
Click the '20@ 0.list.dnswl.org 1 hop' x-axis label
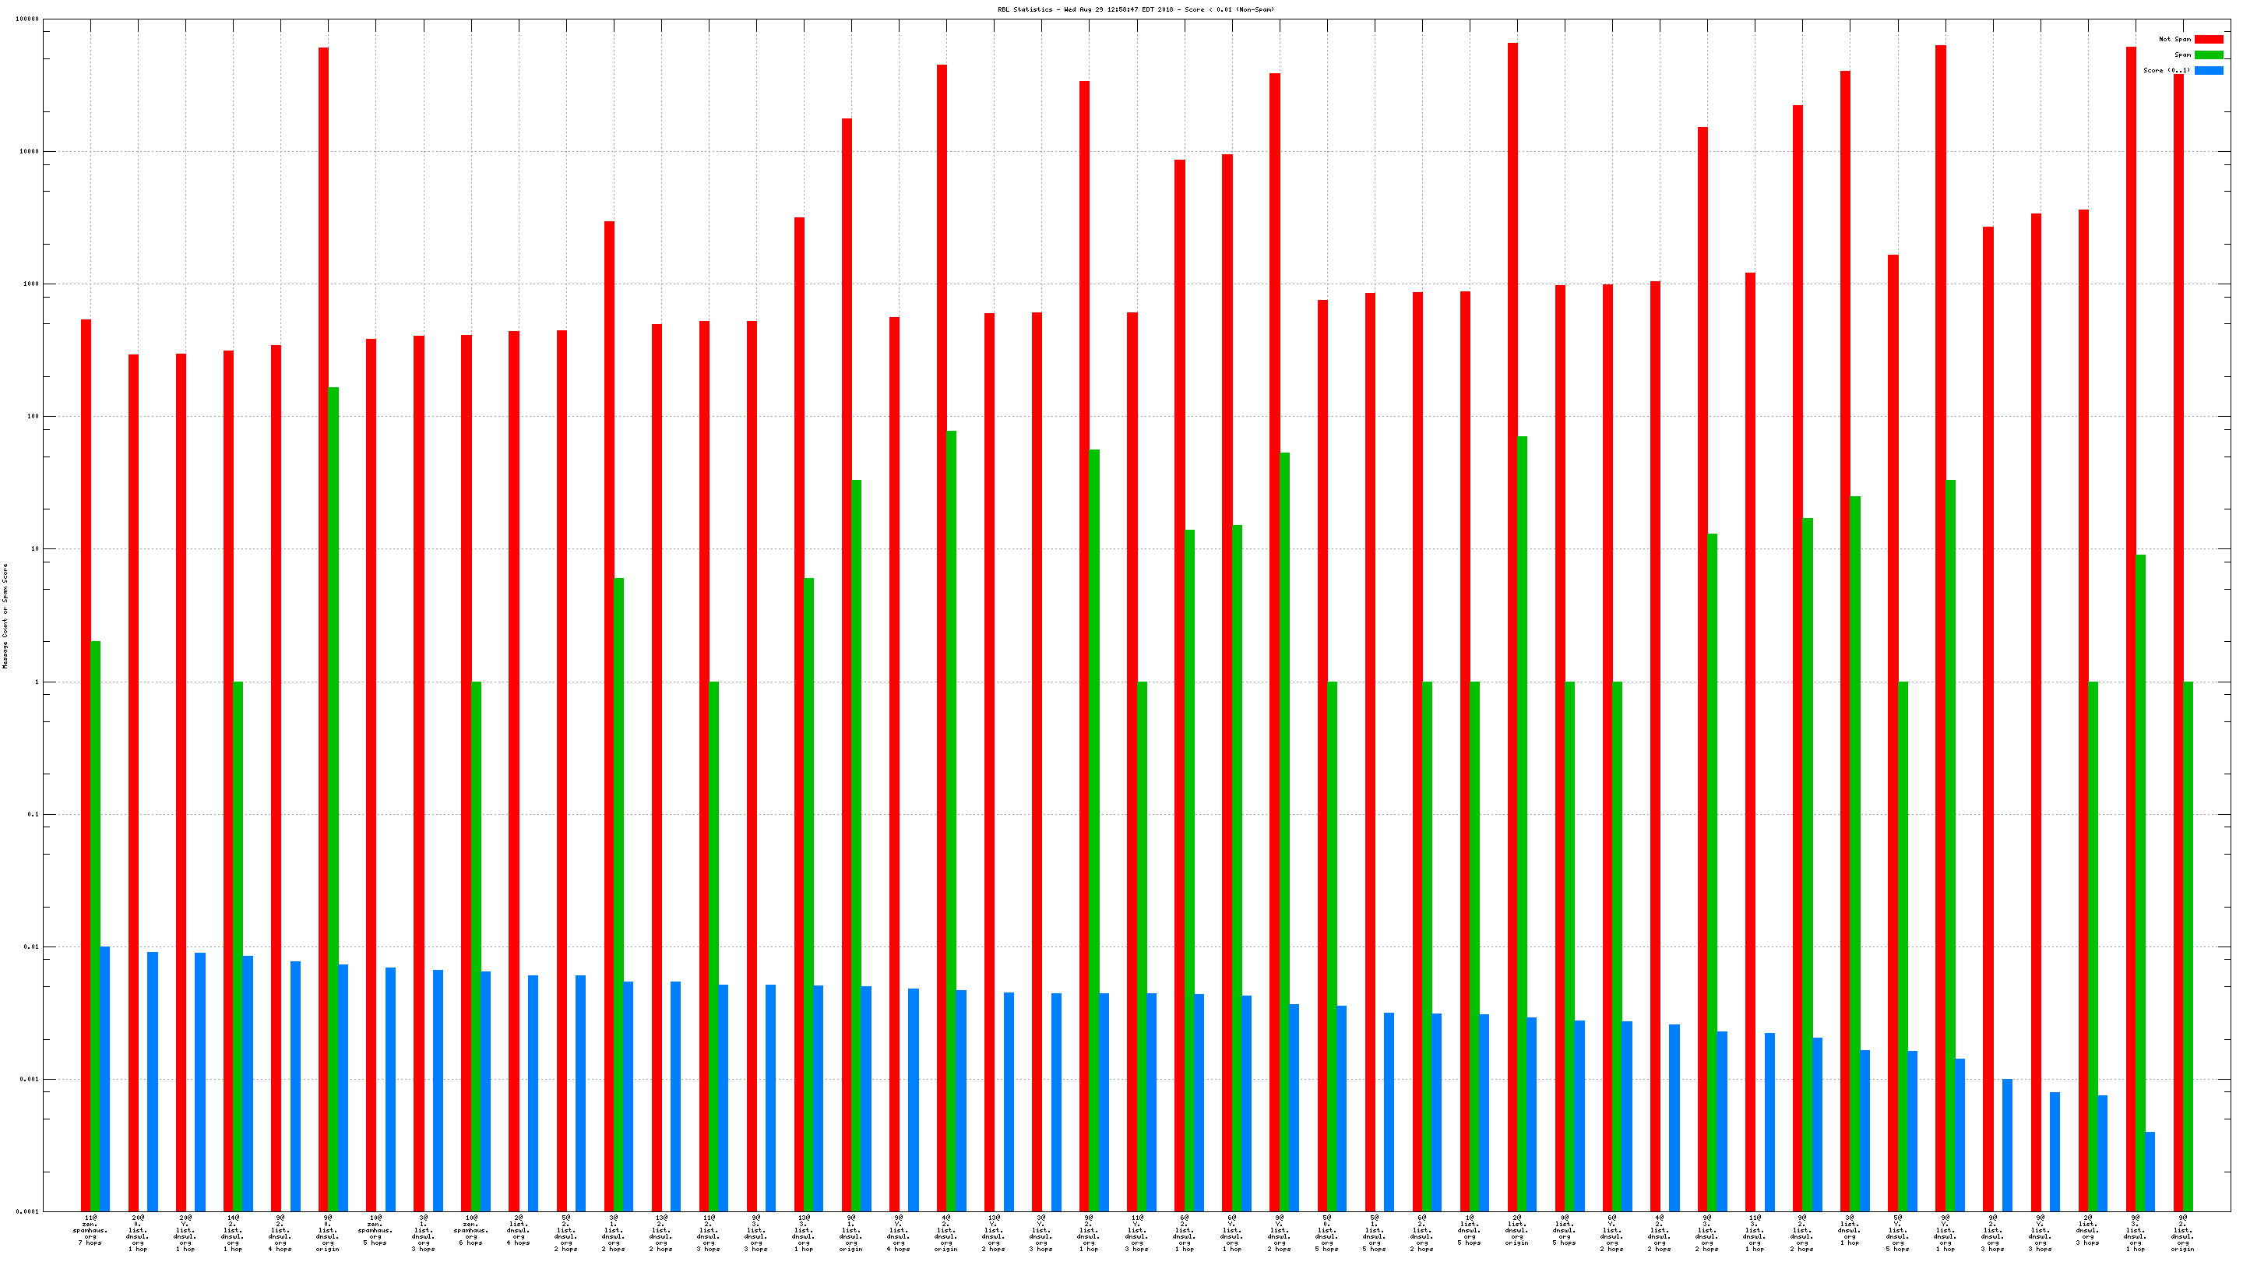pyautogui.click(x=138, y=1233)
